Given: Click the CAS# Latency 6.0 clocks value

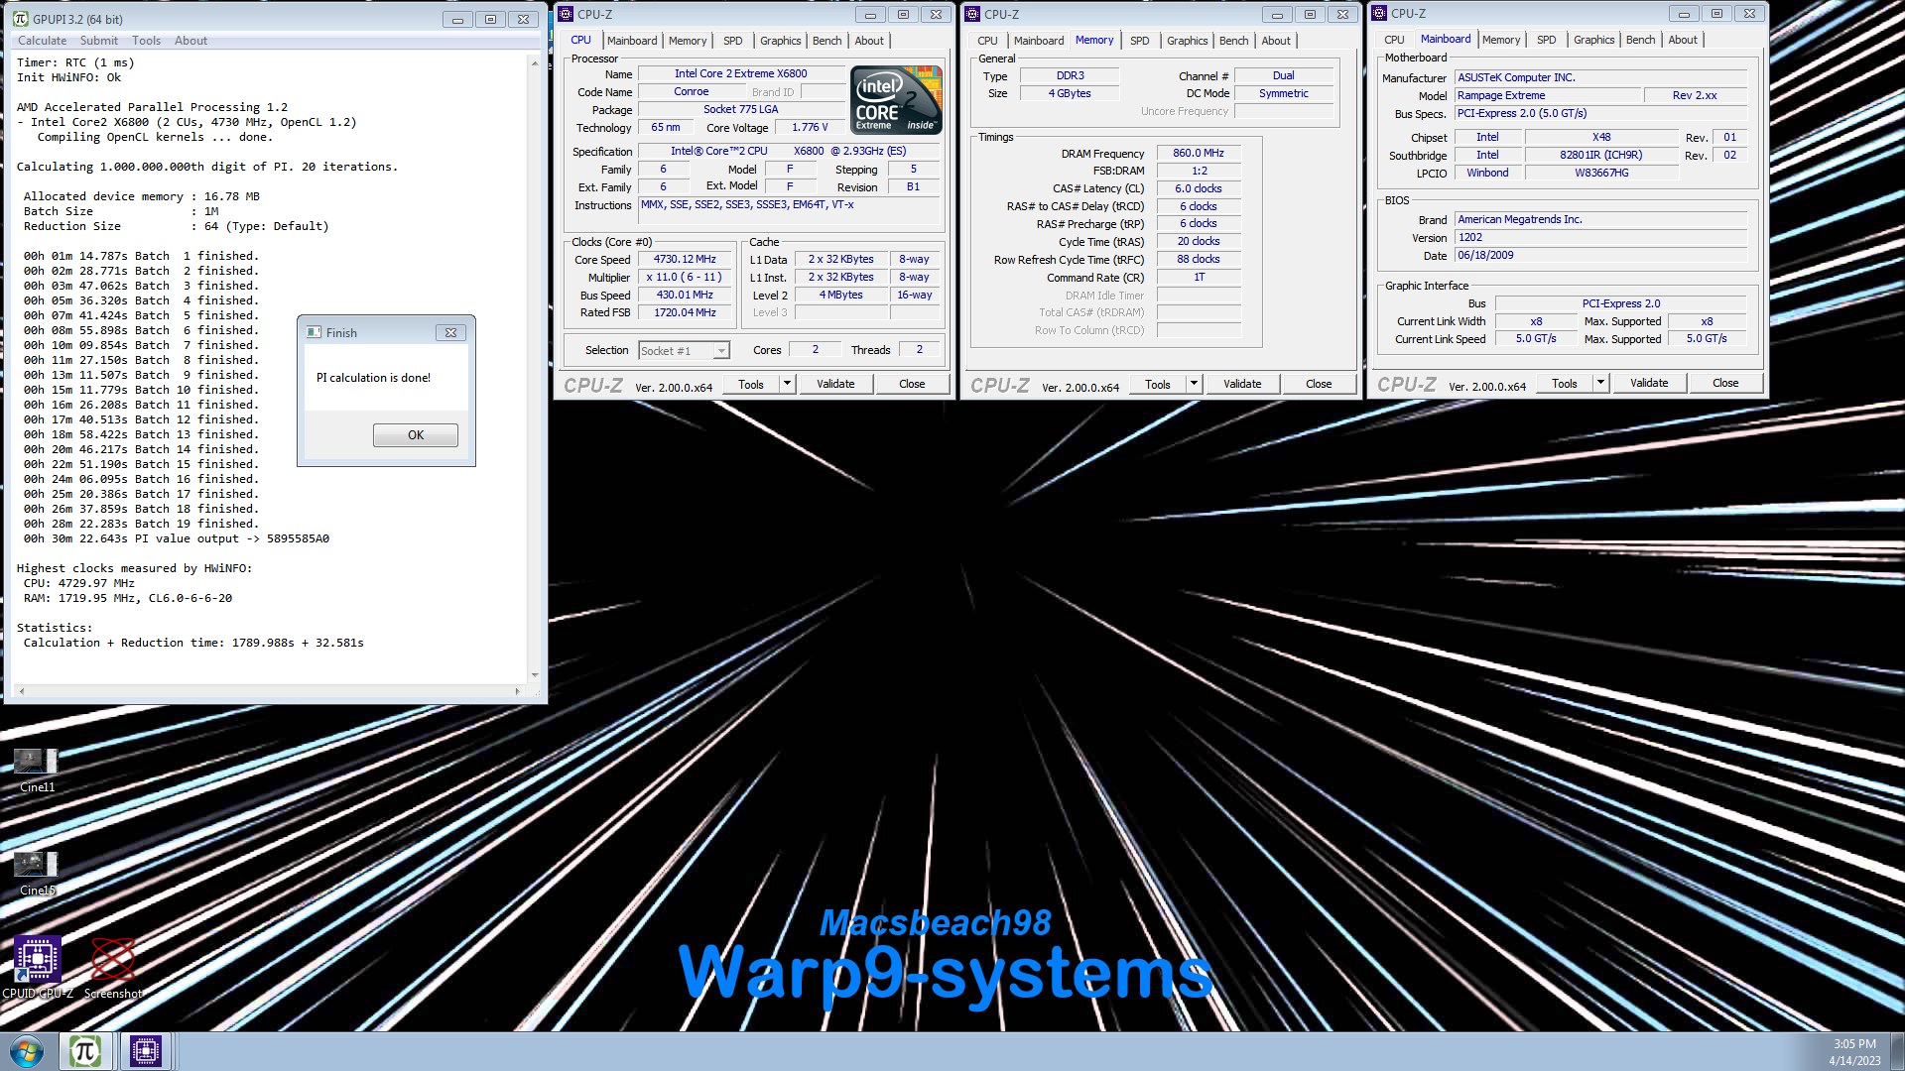Looking at the screenshot, I should 1199,188.
